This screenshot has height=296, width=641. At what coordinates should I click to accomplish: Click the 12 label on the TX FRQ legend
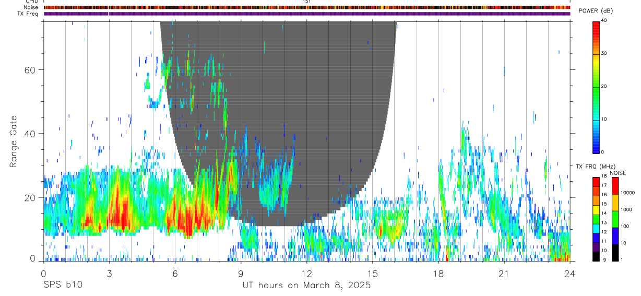tap(603, 232)
